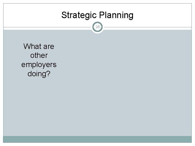Click white header area right of title

point(165,15)
